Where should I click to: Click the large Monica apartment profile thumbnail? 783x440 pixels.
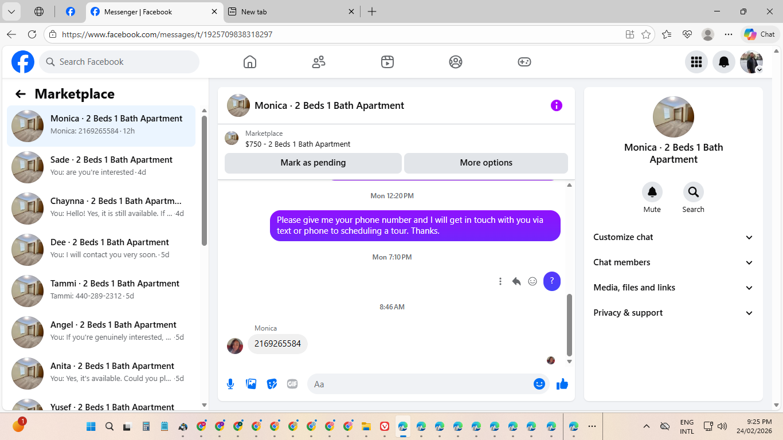click(674, 117)
